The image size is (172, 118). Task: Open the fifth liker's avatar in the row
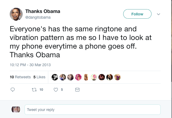pos(86,77)
